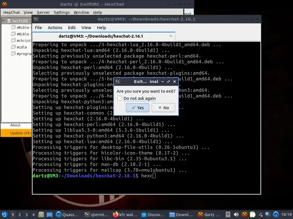Viewport: 293px width, 219px height.
Task: Select the dartz@VM3 terminal tab
Action: [x=104, y=36]
